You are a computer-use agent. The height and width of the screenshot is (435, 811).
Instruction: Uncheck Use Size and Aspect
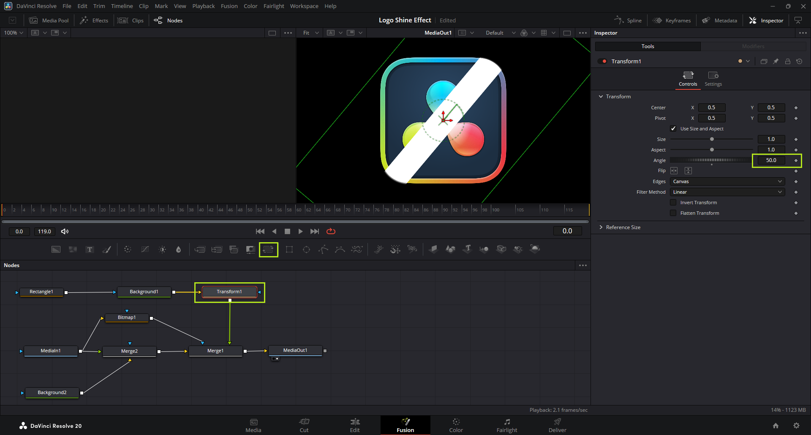[x=673, y=129]
